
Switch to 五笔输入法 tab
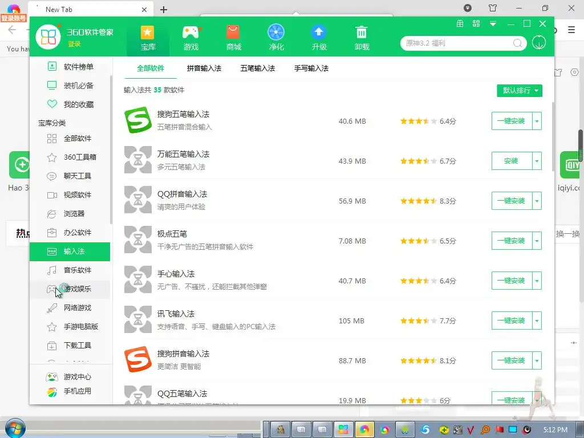[x=258, y=68]
